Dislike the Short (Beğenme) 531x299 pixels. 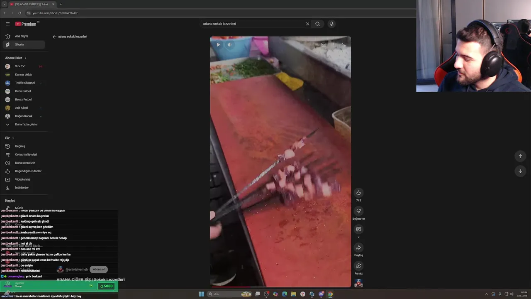[x=358, y=211]
